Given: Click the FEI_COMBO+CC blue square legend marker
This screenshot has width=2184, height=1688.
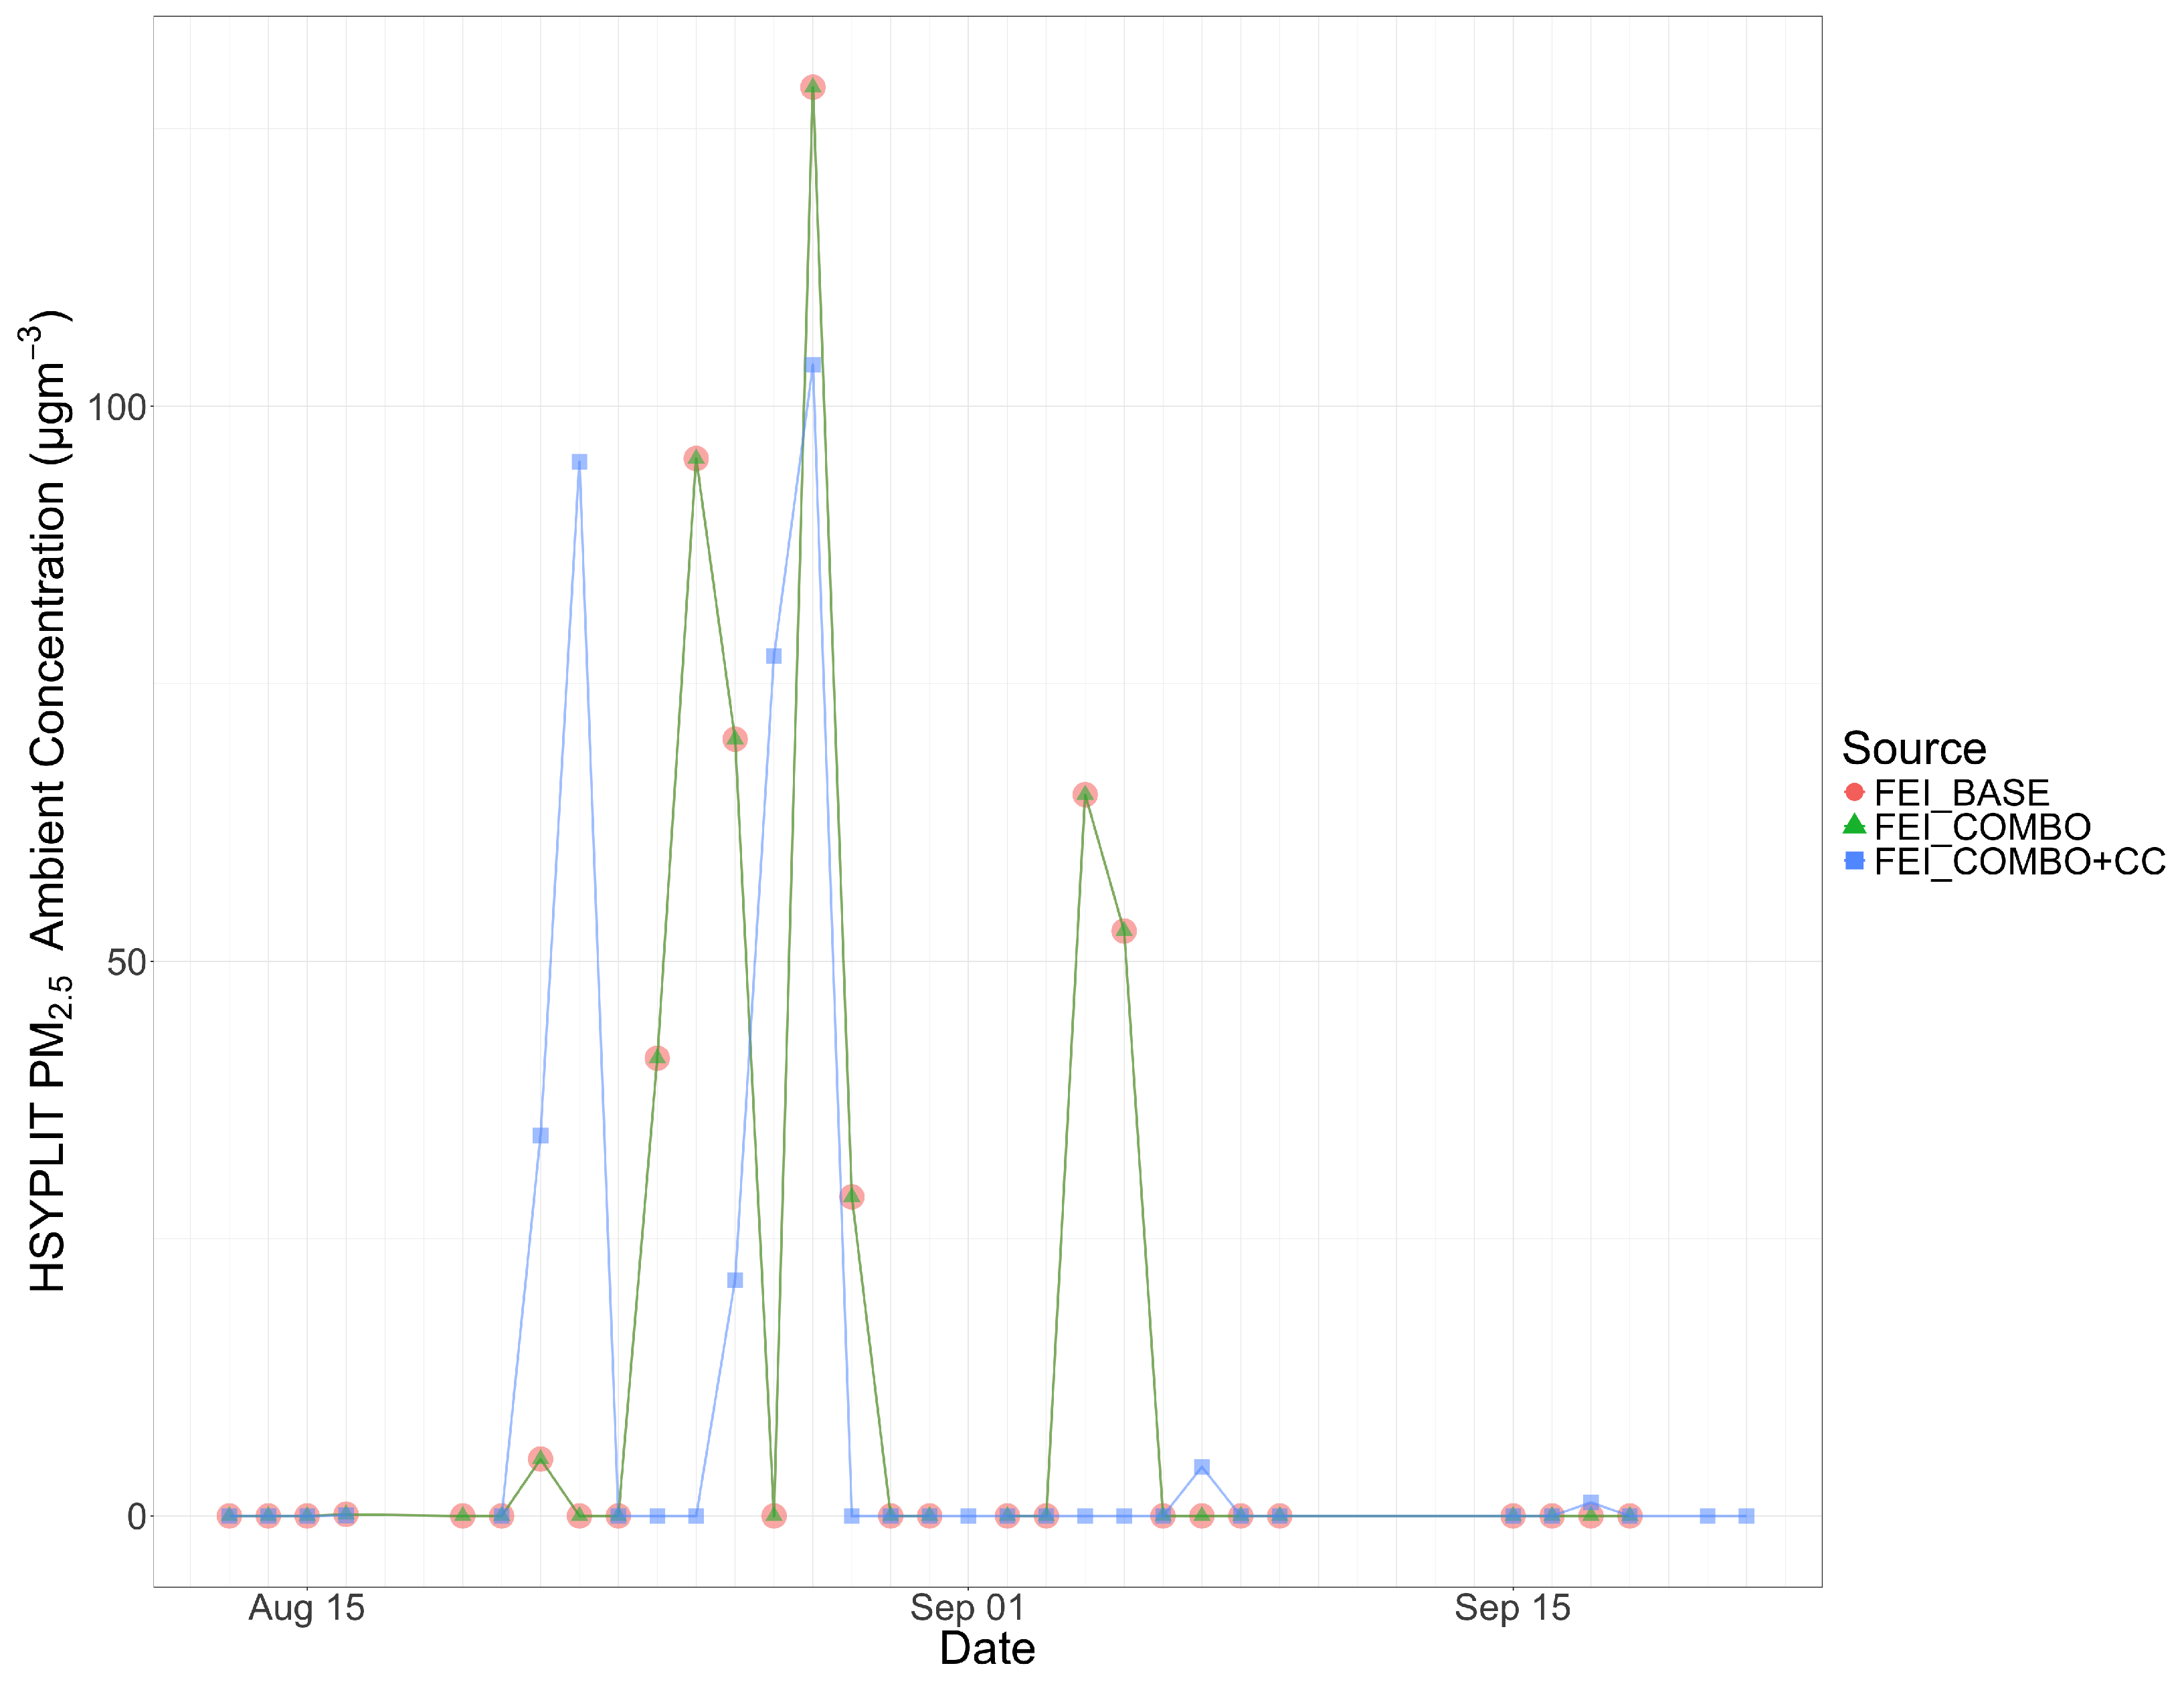Looking at the screenshot, I should (1854, 860).
